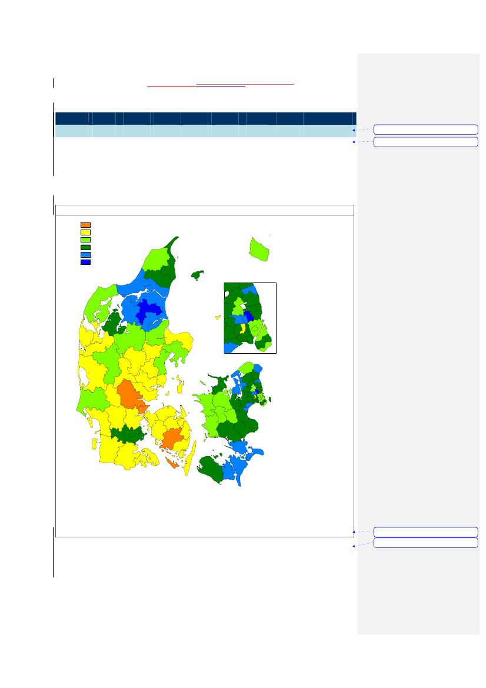The height and width of the screenshot is (688, 486).
Task: Open first comment balloon beside table row
Action: (x=425, y=129)
